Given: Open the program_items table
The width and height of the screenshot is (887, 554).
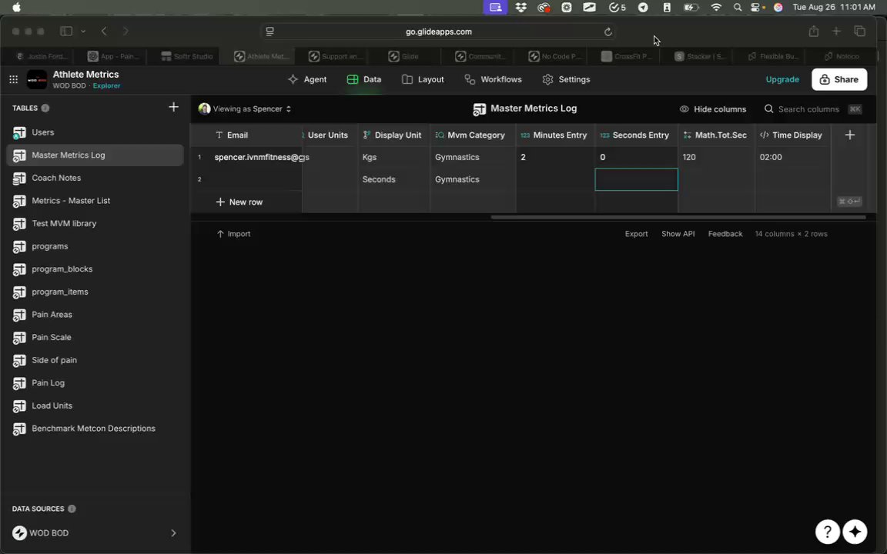Looking at the screenshot, I should [x=95, y=292].
